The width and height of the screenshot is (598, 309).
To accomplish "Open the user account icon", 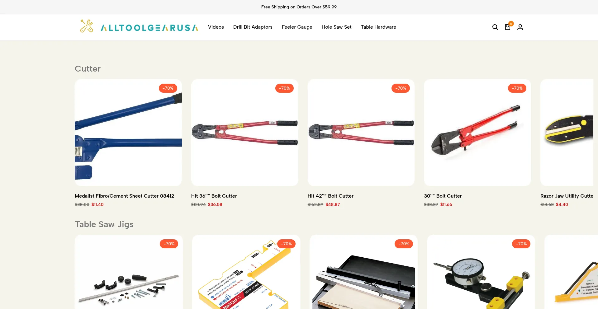I will pos(520,27).
